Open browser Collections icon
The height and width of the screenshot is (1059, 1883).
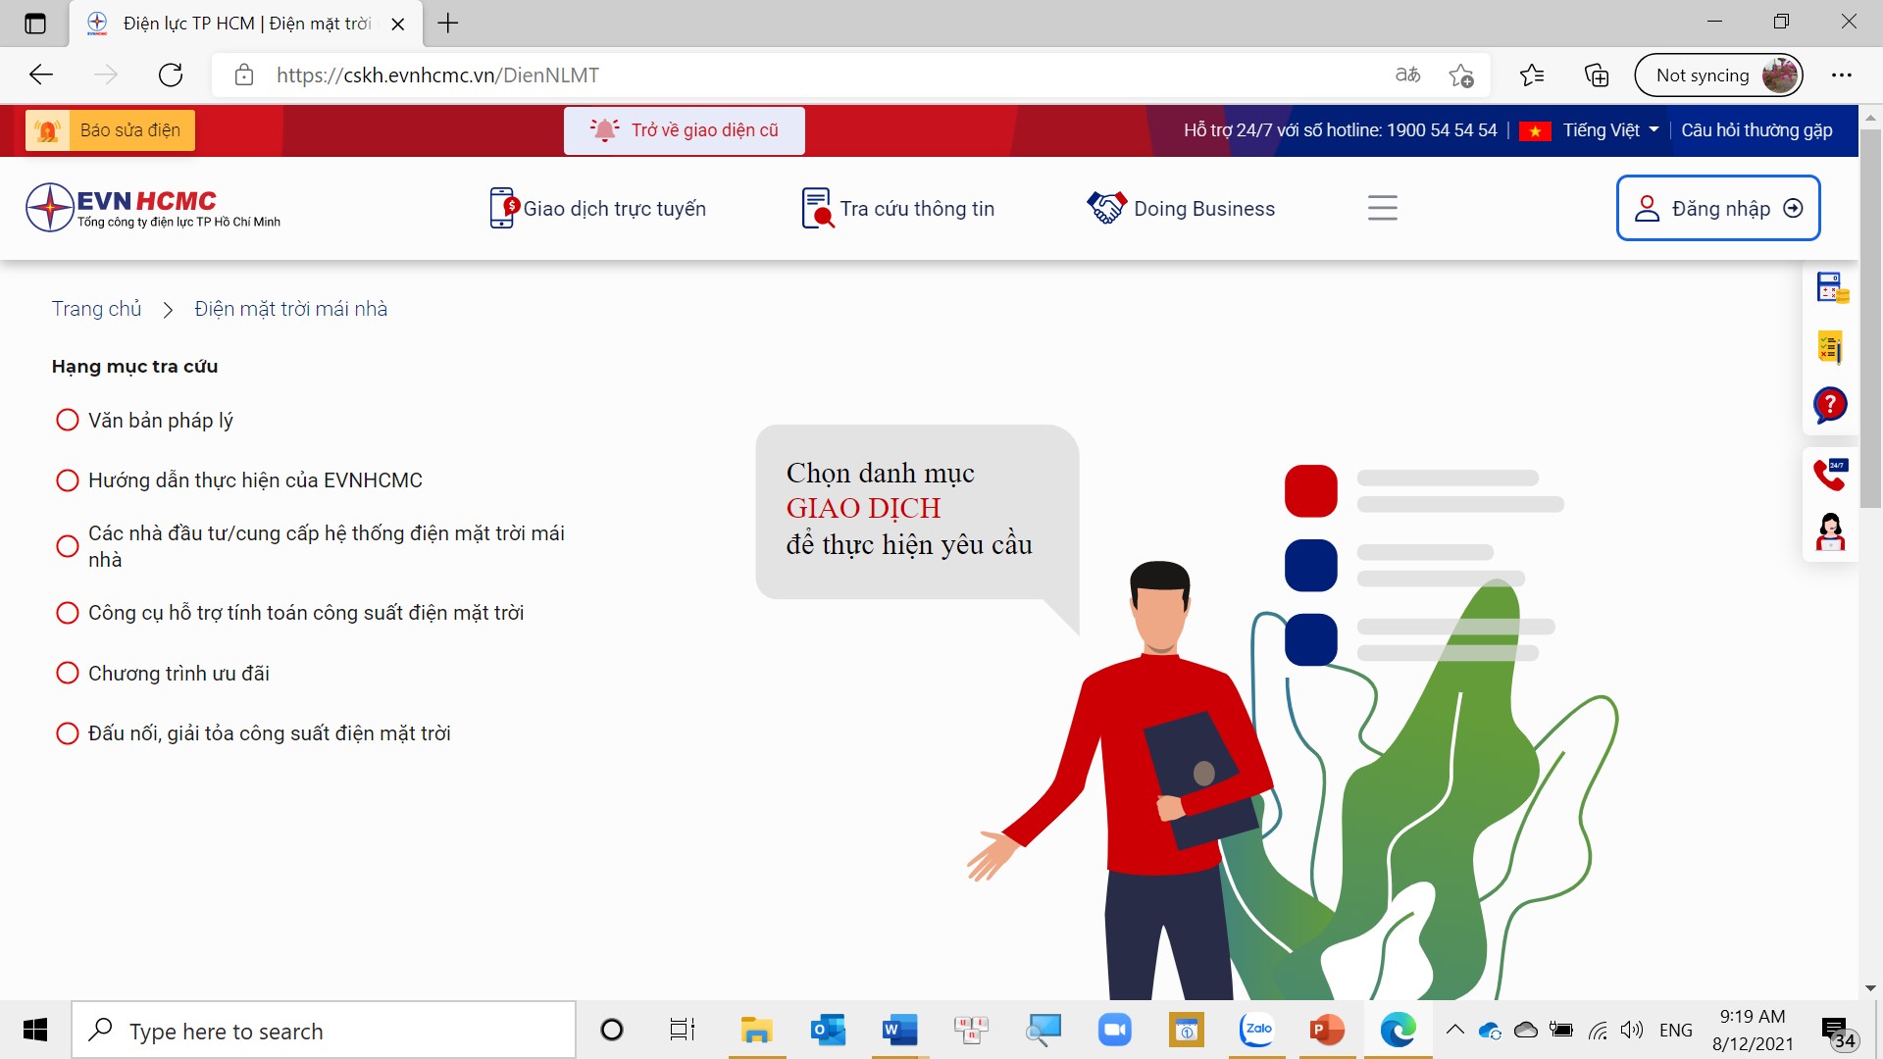point(1596,76)
